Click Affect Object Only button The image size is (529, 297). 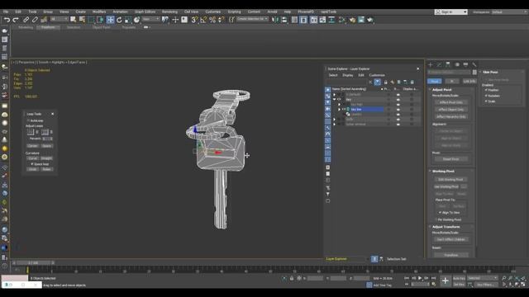(450, 110)
